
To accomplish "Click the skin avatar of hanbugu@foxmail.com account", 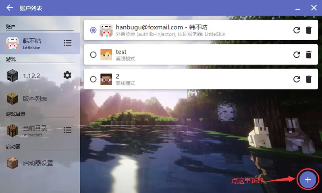I will pos(106,30).
